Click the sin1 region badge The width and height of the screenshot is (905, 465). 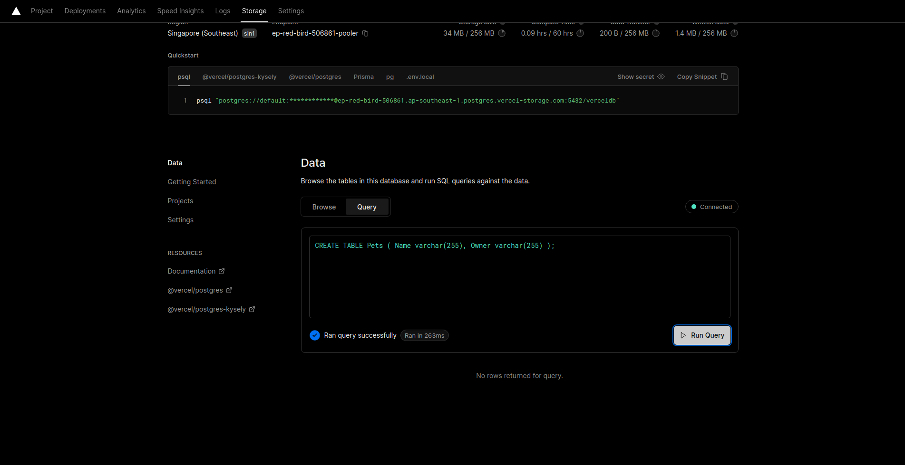click(249, 33)
